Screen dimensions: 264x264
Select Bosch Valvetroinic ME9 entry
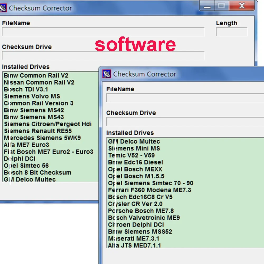pos(144,218)
